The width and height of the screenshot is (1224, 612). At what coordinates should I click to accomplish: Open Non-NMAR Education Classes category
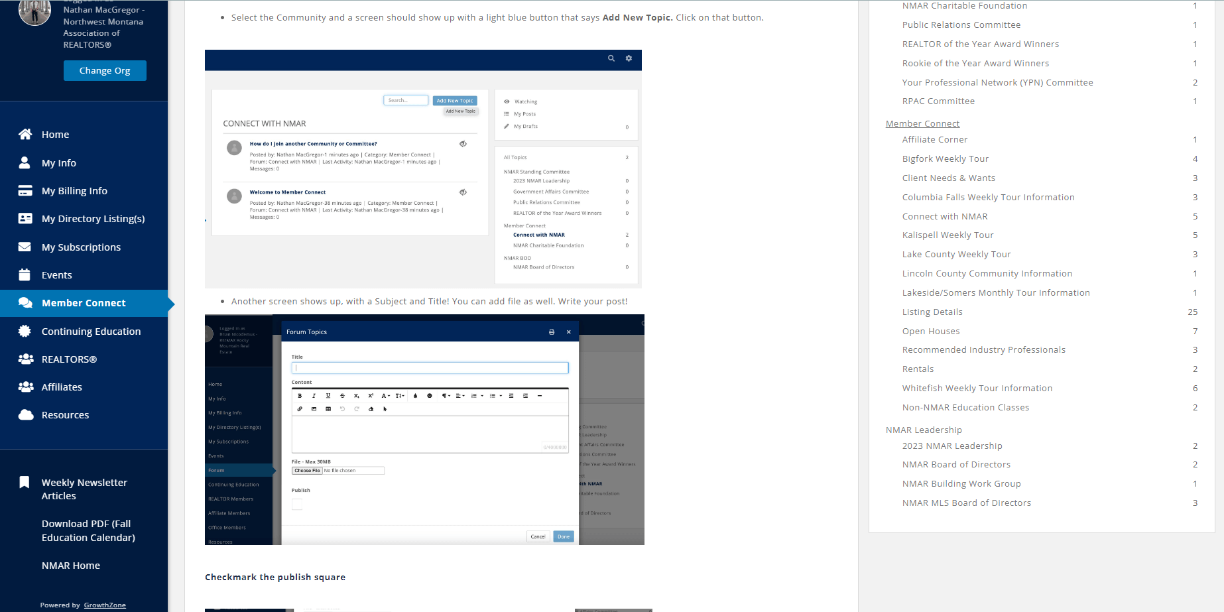click(966, 407)
